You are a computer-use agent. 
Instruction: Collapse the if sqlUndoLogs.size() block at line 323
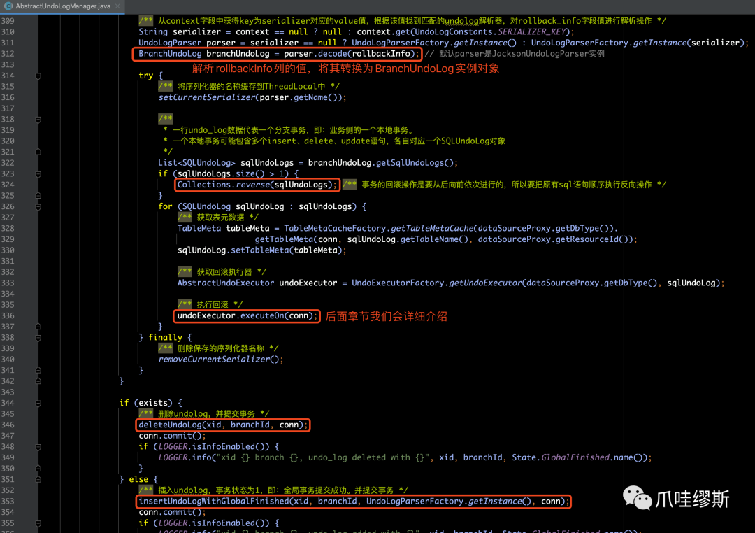point(38,174)
